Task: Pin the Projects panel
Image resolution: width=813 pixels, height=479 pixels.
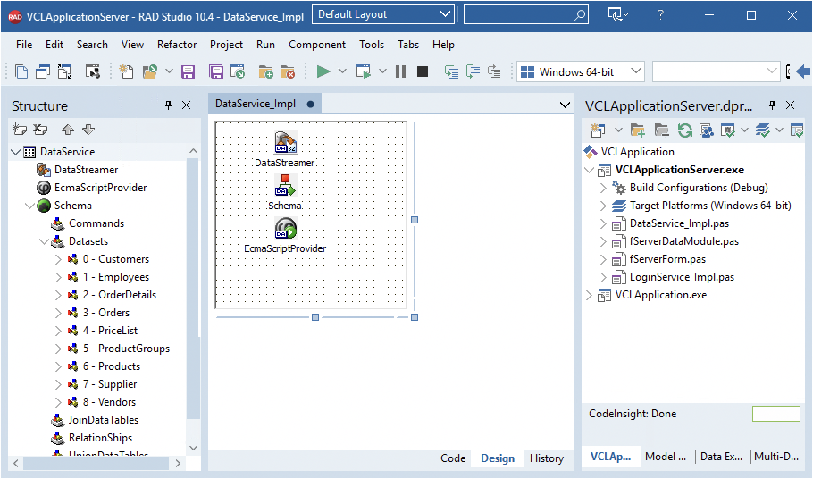Action: [772, 105]
